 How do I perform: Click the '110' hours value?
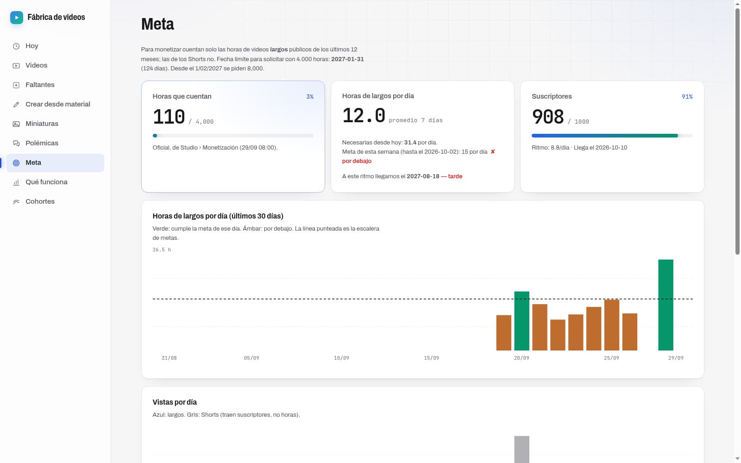[169, 117]
